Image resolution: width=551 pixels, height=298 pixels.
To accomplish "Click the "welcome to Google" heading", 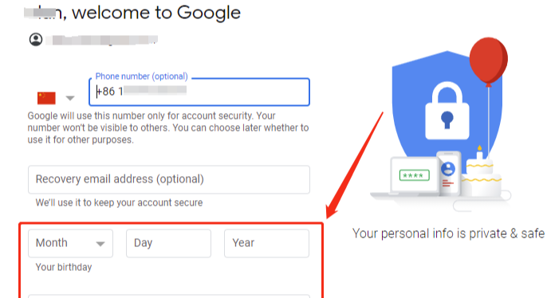I will 156,13.
